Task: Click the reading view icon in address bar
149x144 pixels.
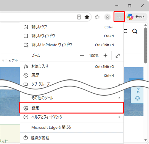Action: pos(79,17)
